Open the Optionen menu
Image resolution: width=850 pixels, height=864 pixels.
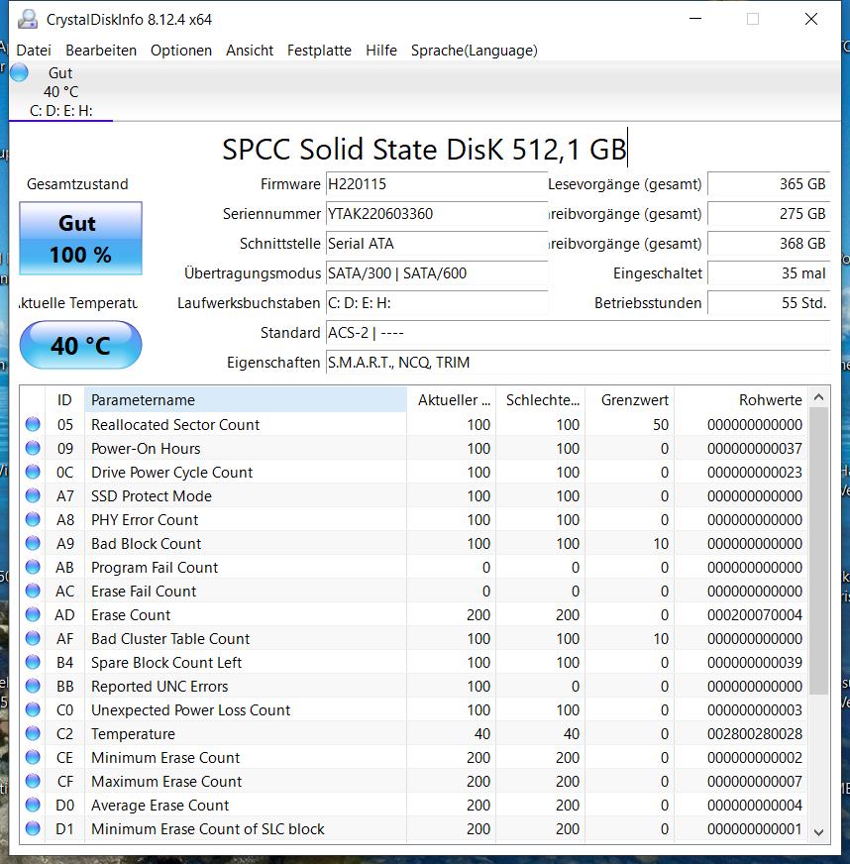(x=181, y=51)
